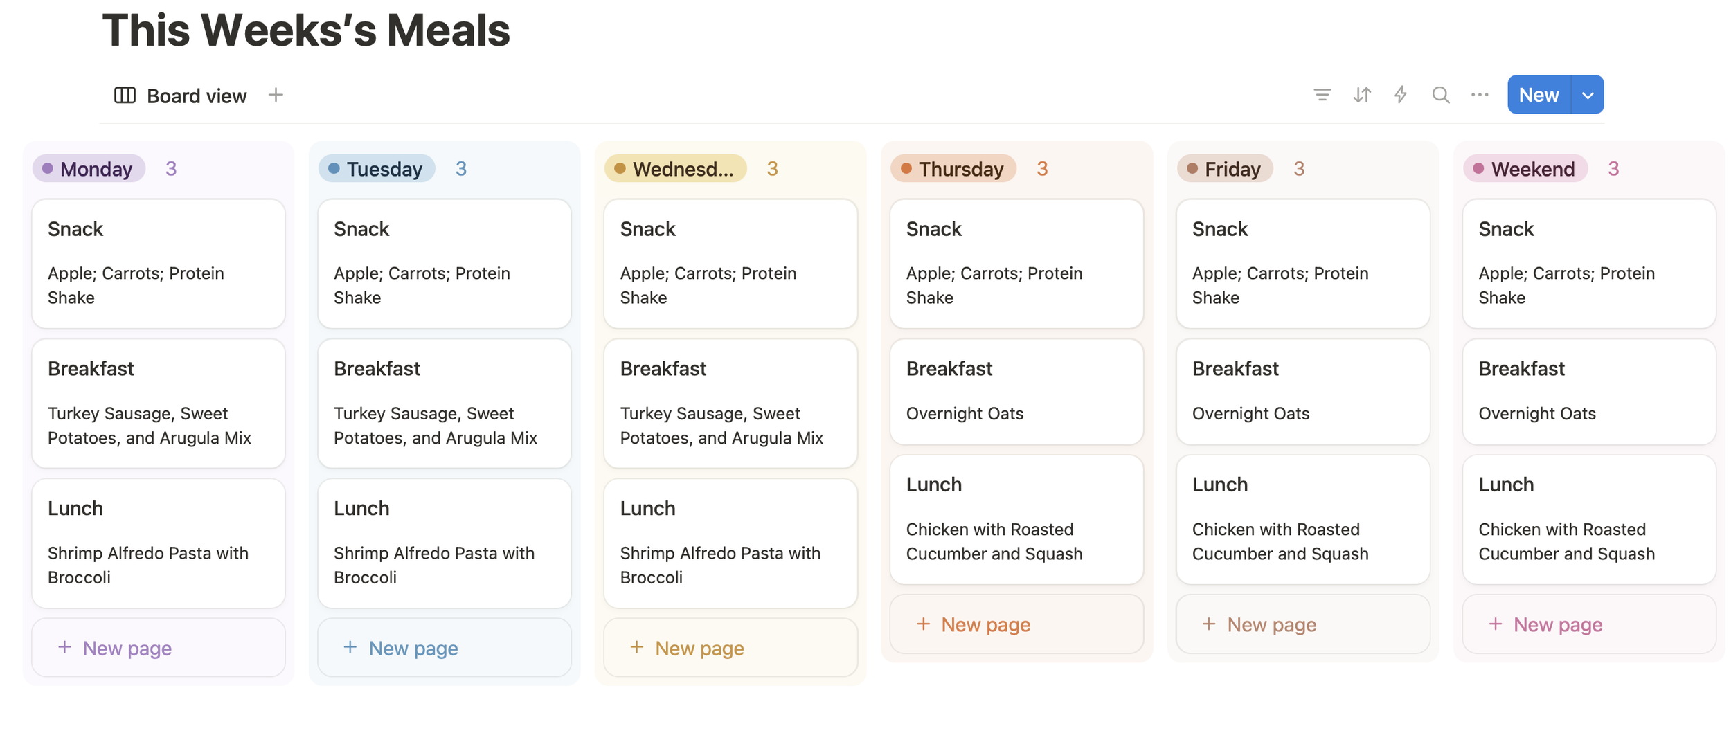Expand the New button dropdown arrow
Screen dimensions: 1731x751
(x=1587, y=95)
